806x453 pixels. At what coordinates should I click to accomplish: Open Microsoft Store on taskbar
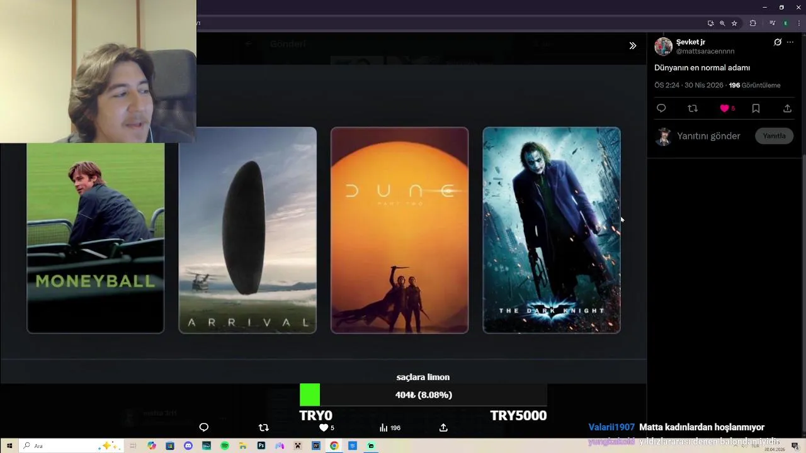click(170, 445)
